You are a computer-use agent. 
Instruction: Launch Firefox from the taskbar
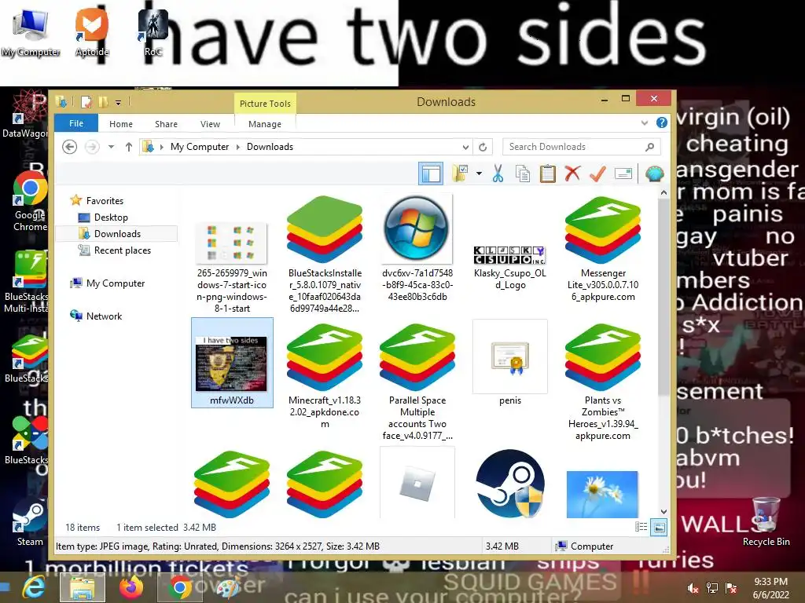click(131, 587)
